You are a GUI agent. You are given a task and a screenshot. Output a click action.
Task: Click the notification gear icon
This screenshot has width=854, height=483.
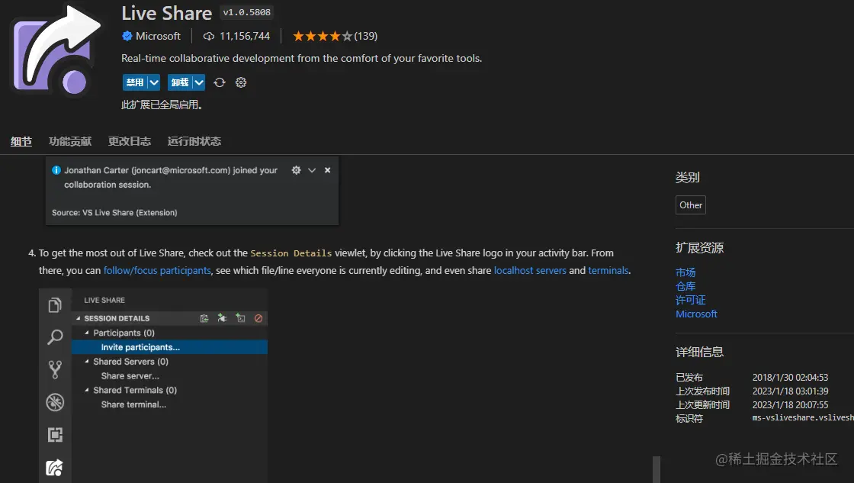297,170
